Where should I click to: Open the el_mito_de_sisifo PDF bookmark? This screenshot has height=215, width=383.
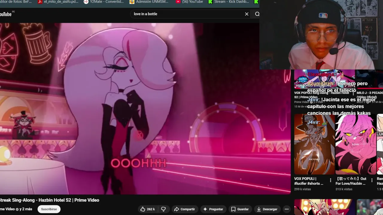pyautogui.click(x=58, y=2)
